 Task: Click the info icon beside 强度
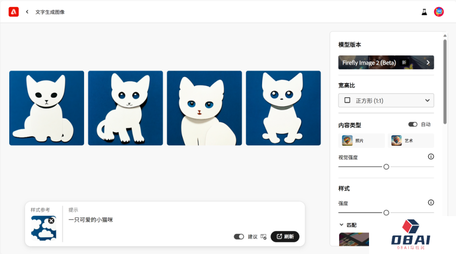tap(431, 203)
